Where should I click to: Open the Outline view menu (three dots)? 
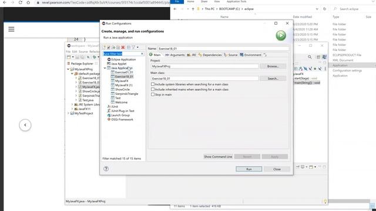(x=325, y=69)
